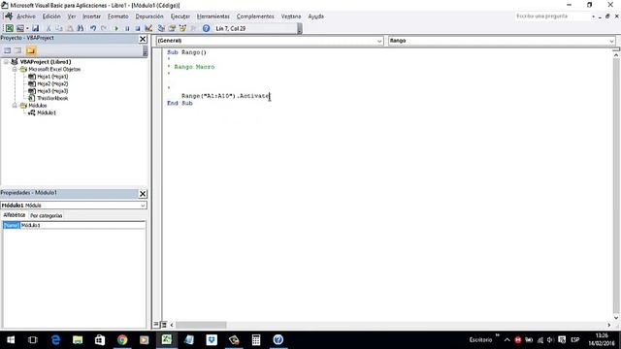Switch to Full Module View button below the code
This screenshot has width=621, height=349.
click(x=164, y=325)
